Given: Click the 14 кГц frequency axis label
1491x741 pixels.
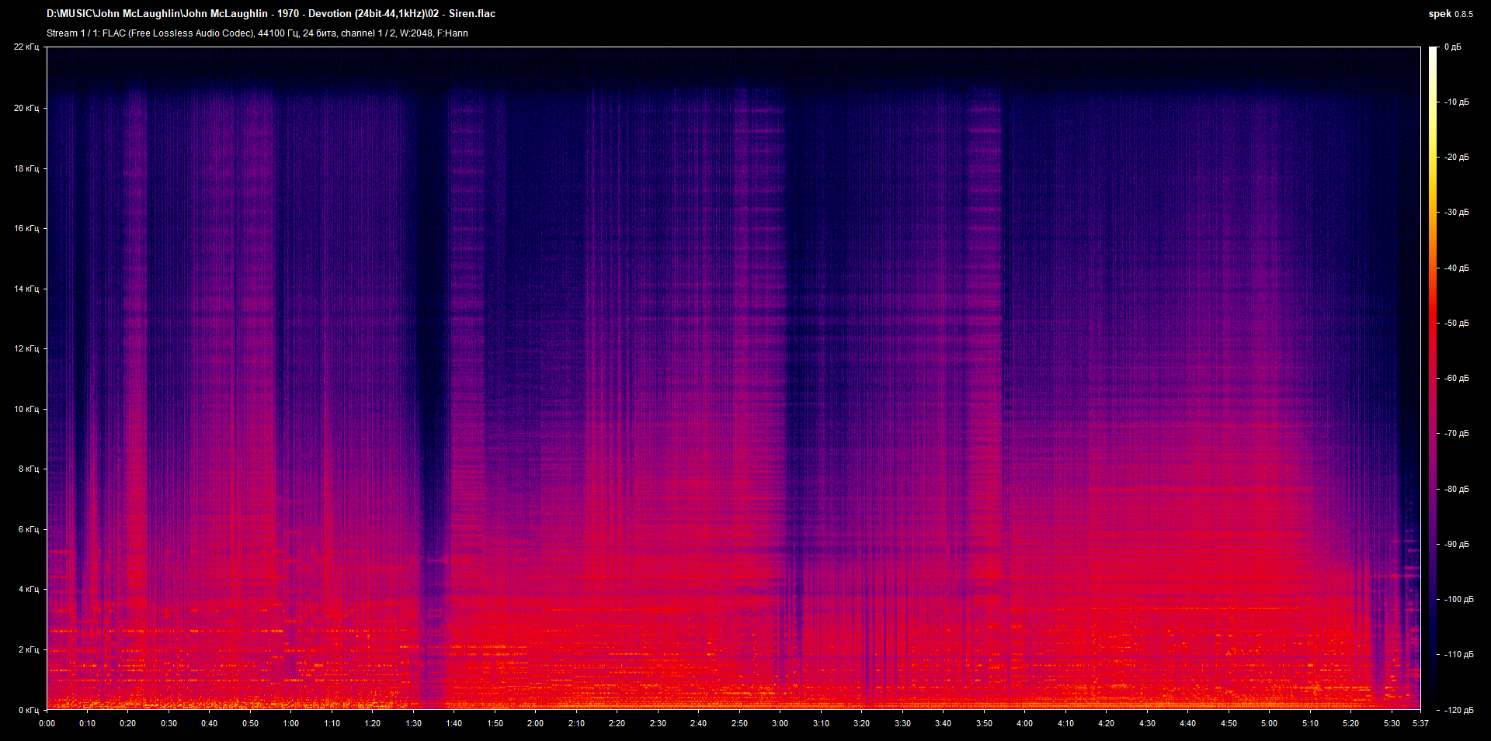Looking at the screenshot, I should pos(26,289).
